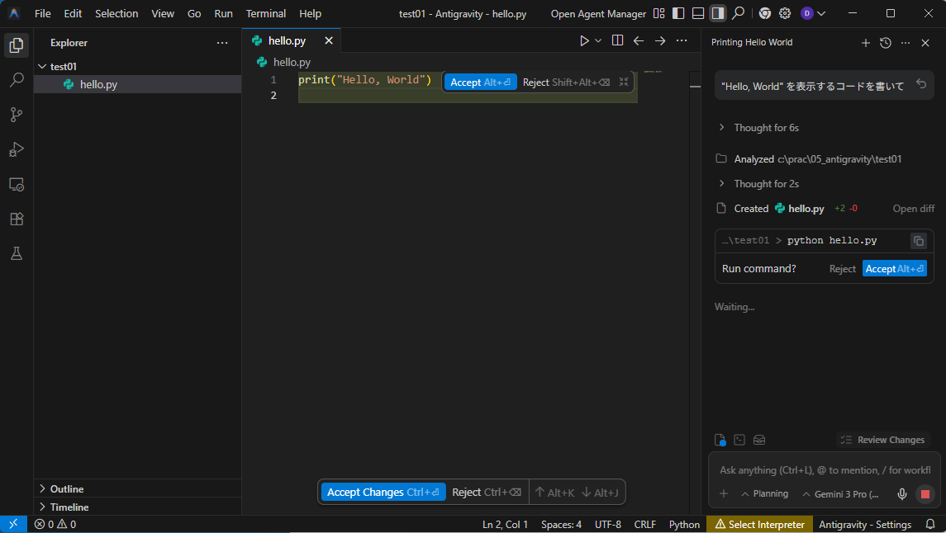
Task: Expand the Outline section
Action: (137, 488)
